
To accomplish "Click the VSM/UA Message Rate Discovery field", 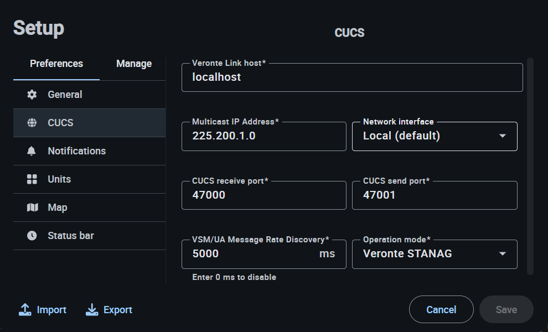I will point(264,254).
